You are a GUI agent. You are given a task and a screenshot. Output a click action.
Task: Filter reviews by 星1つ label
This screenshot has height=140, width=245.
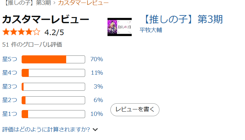tap(9, 114)
